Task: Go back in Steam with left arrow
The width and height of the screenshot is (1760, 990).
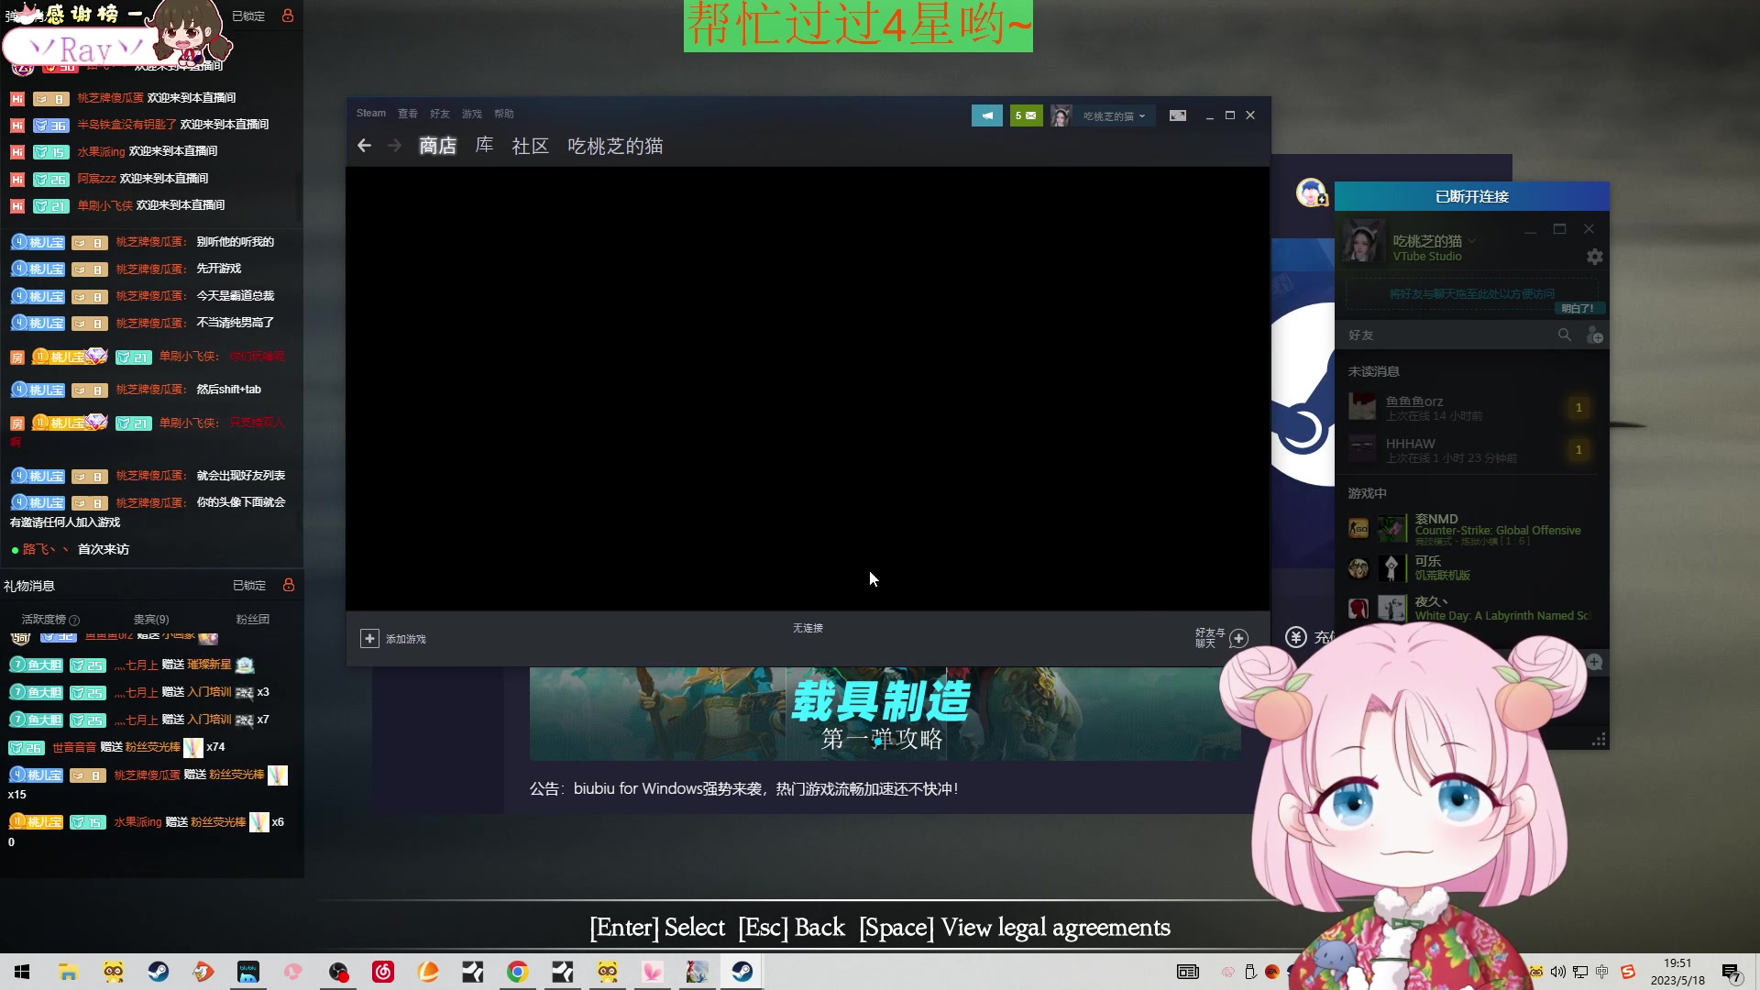Action: click(x=364, y=146)
